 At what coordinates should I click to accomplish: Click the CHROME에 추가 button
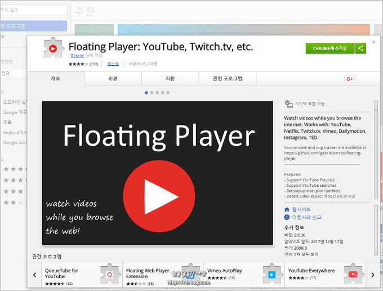pos(330,48)
